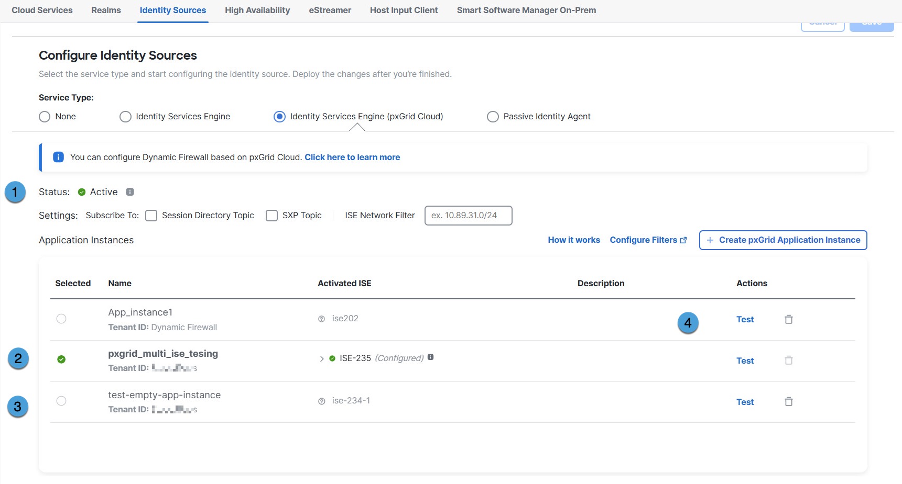
Task: Click the info icon next to Active status
Action: coord(130,192)
